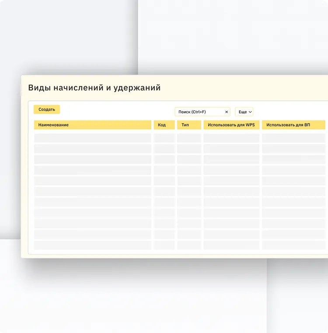
Task: Click the first row's Тип cell
Action: click(189, 138)
